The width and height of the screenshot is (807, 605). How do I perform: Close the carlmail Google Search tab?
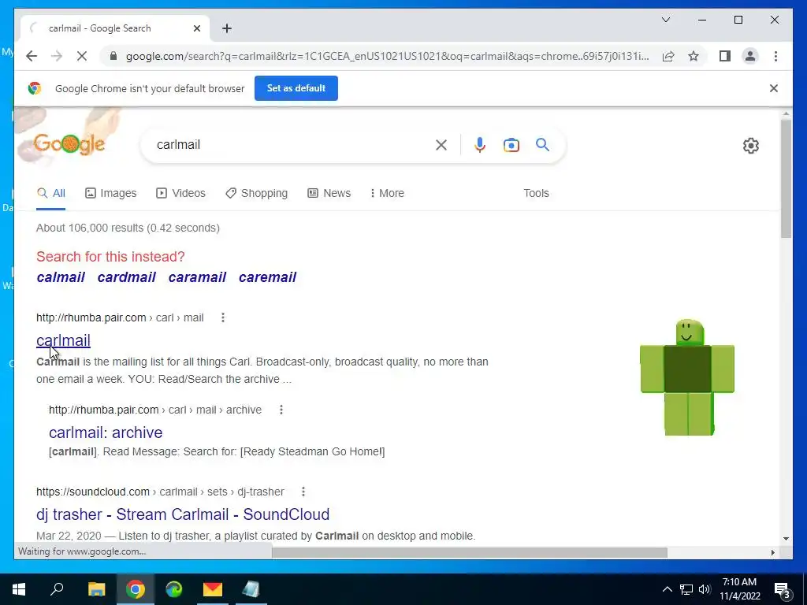click(x=196, y=28)
